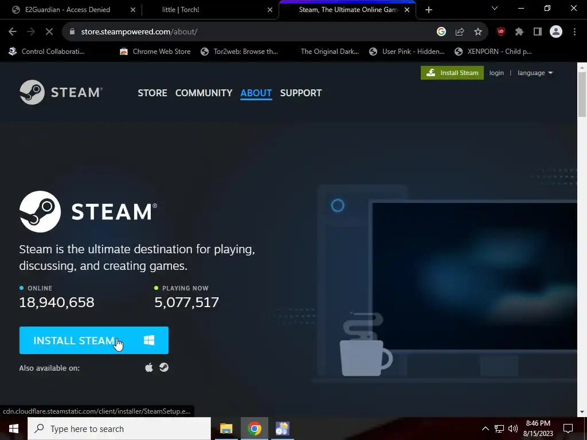This screenshot has height=440, width=587.
Task: Expand the language dropdown
Action: (535, 73)
